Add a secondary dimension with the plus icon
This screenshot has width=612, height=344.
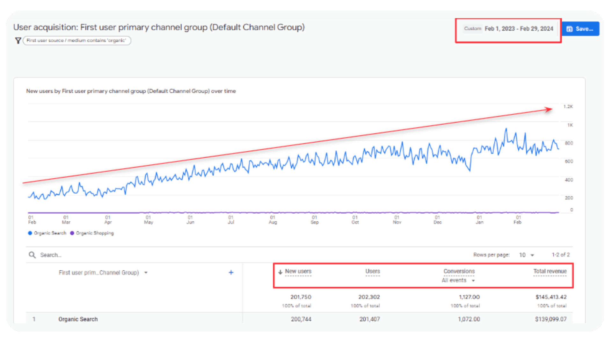[x=231, y=272]
